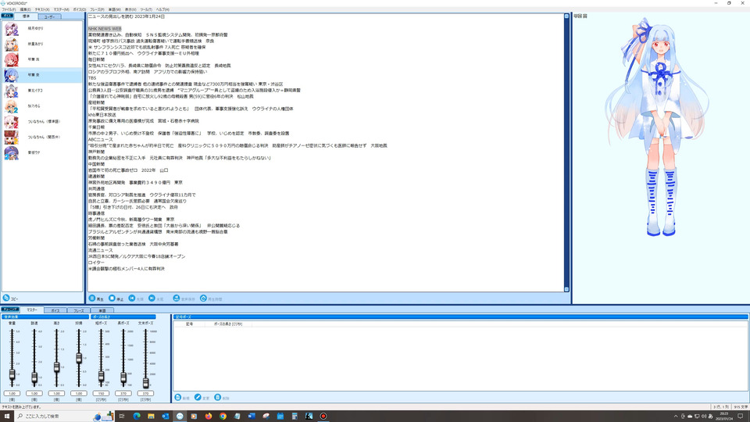750x422 pixels.
Task: Click the 毎日新聞 line in the text
Action: pos(96,60)
